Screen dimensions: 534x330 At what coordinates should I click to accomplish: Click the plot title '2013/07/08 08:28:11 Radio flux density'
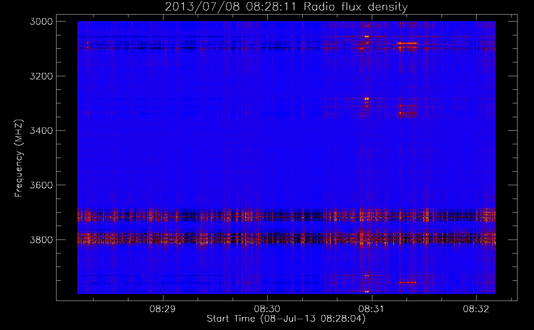(286, 7)
